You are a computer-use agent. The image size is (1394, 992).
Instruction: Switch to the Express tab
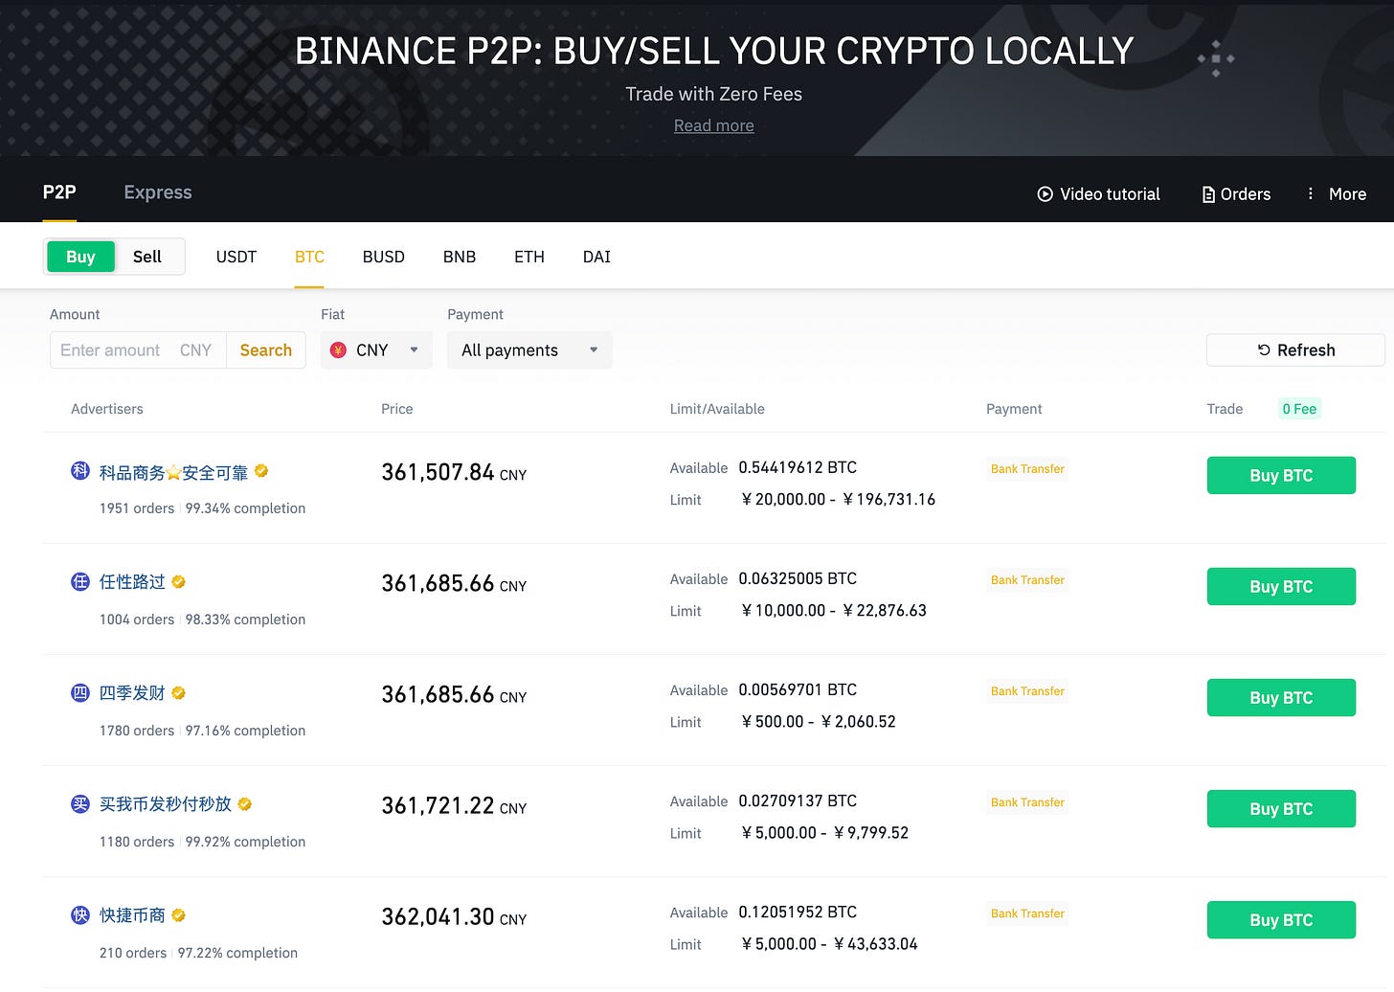click(158, 192)
